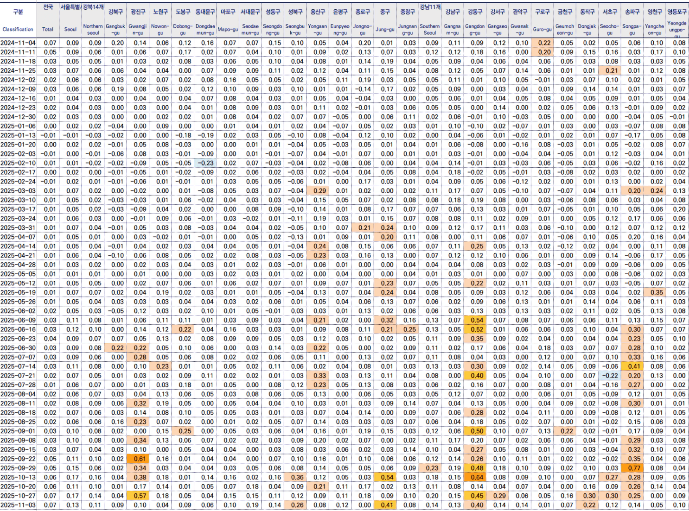Select the 영등포구 Yeongdeungpo-gu column header
This screenshot has height=511, width=689.
coord(677,20)
